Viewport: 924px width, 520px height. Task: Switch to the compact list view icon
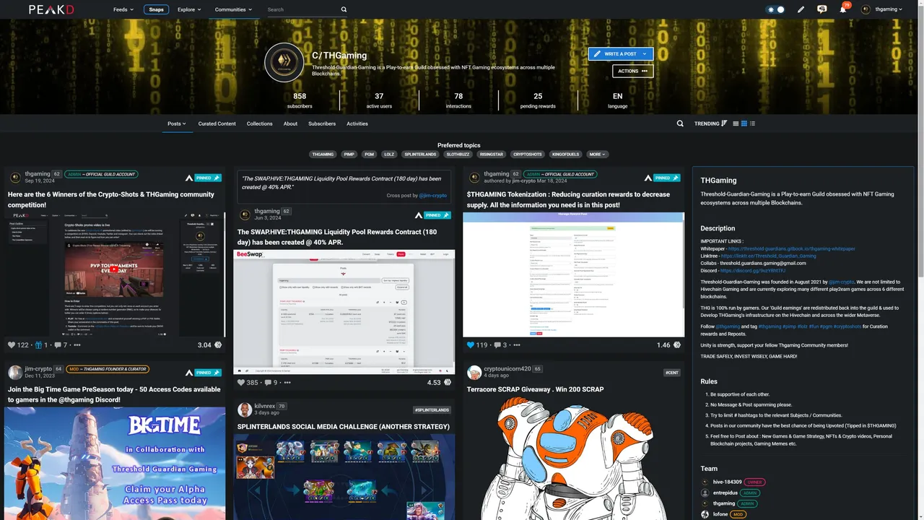tap(752, 123)
